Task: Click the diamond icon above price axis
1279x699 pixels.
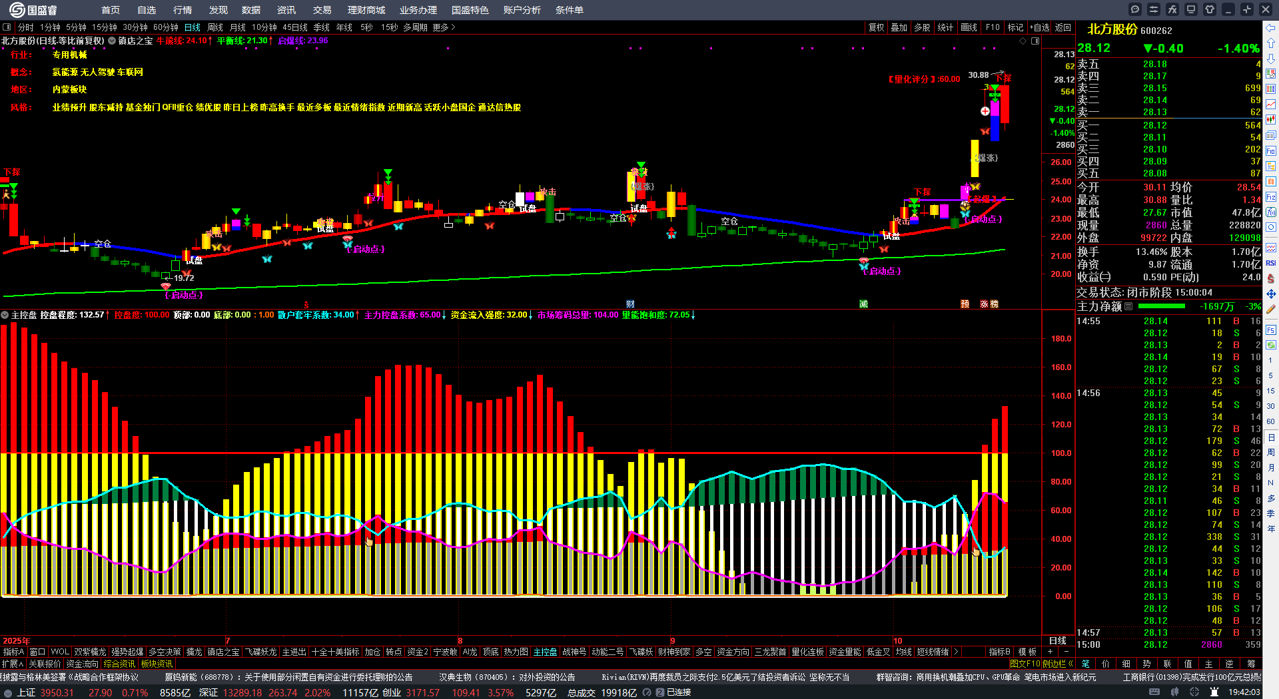Action: tap(1023, 41)
